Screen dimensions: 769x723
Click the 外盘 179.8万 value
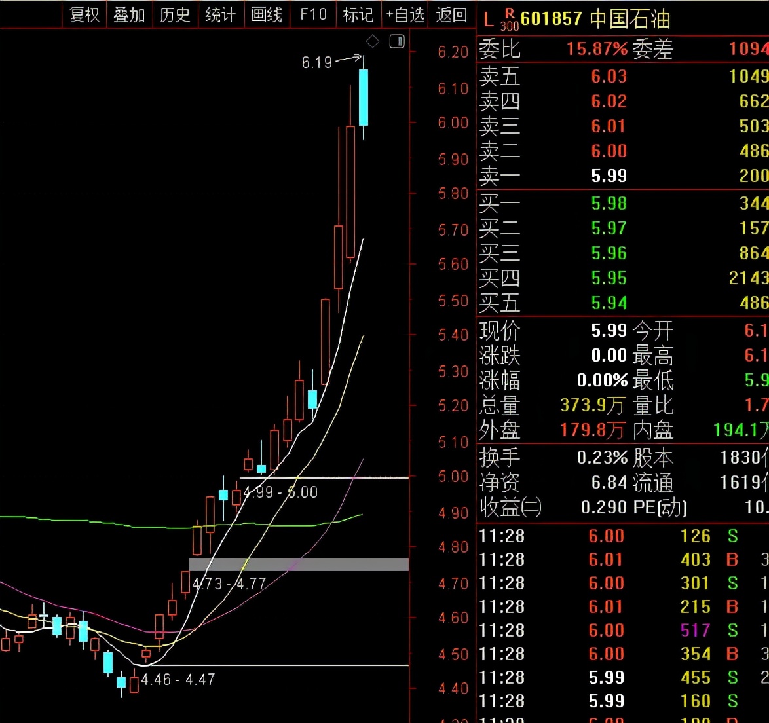coord(592,430)
